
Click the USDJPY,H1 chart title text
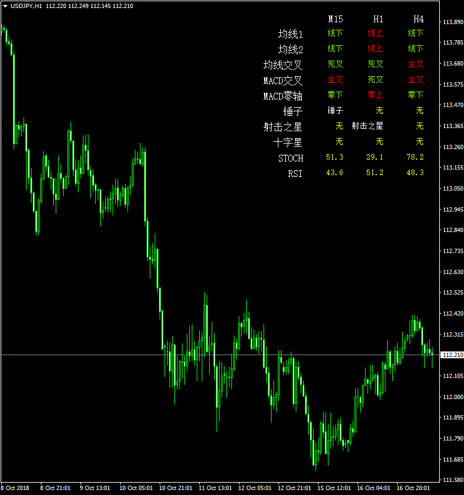click(x=26, y=6)
